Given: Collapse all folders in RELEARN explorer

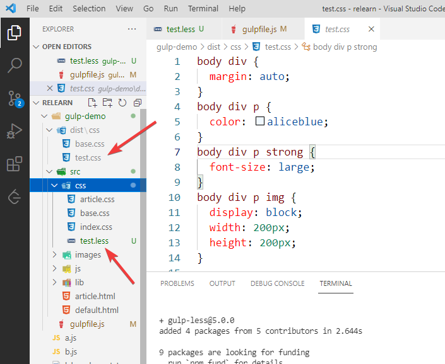Looking at the screenshot, I should (x=138, y=103).
